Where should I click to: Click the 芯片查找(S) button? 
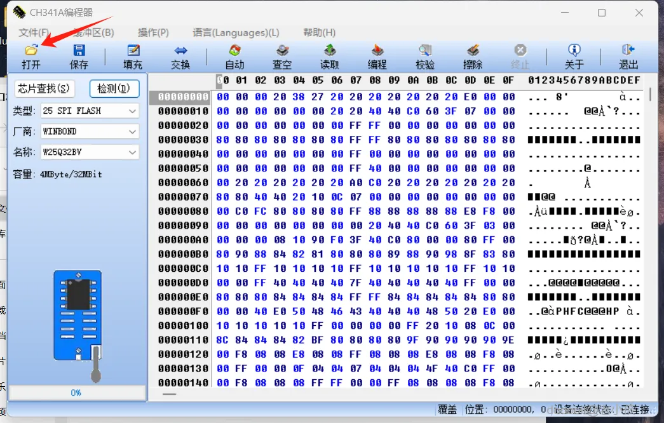coord(44,88)
